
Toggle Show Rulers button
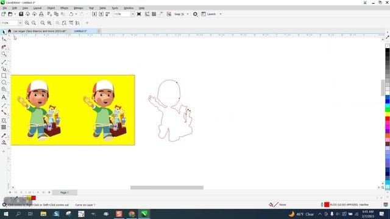(147, 14)
